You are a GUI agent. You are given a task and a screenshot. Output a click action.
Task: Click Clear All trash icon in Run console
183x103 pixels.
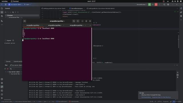[178, 77]
